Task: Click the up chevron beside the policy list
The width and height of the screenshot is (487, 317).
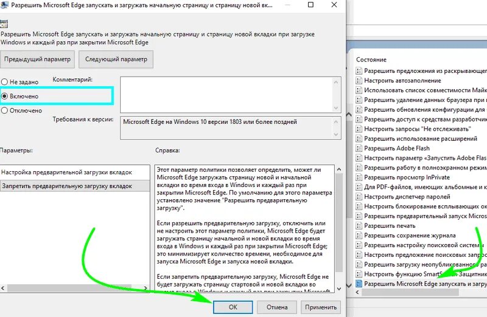Action: [x=349, y=114]
